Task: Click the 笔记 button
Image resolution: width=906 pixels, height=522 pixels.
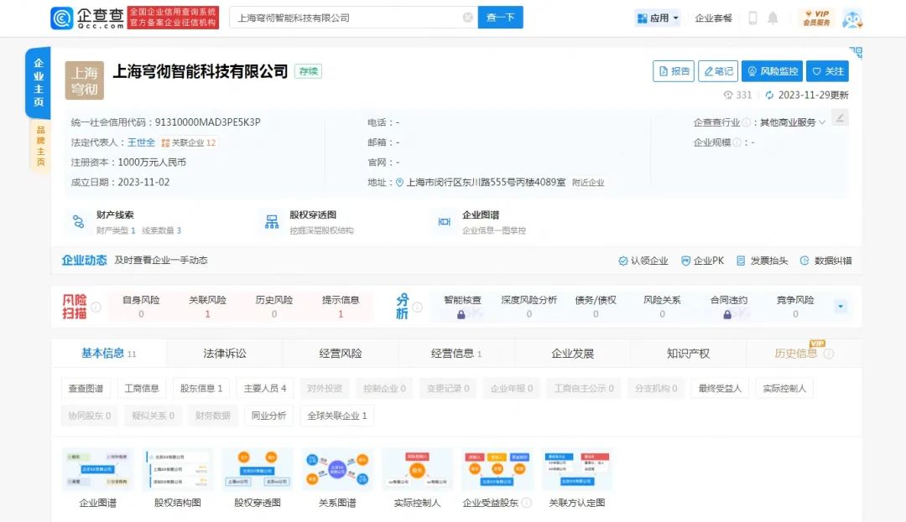Action: click(718, 71)
